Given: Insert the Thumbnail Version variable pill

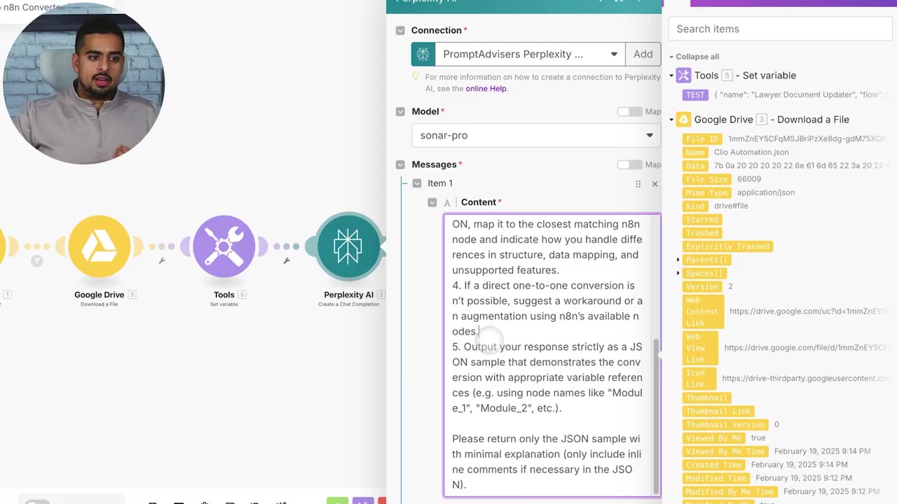Looking at the screenshot, I should (x=725, y=424).
